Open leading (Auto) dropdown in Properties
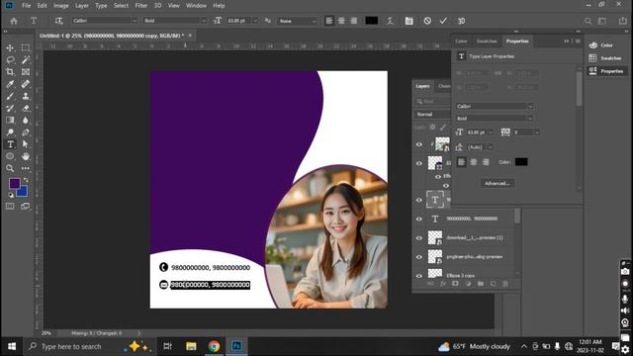633x356 pixels. (x=491, y=147)
